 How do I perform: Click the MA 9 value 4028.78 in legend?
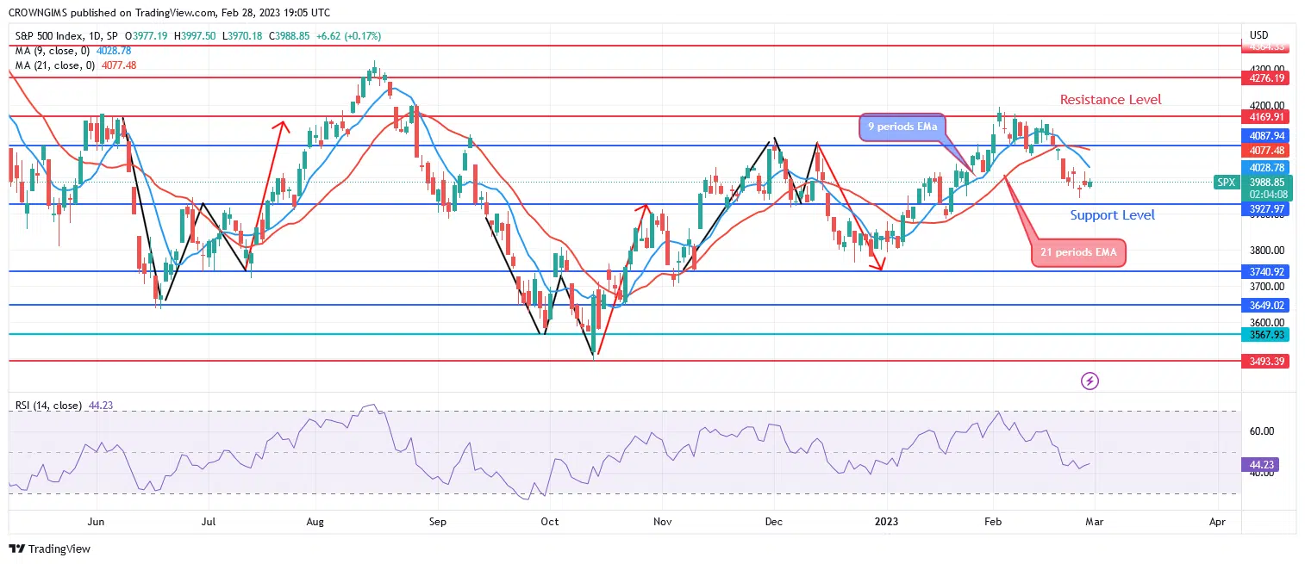point(114,51)
